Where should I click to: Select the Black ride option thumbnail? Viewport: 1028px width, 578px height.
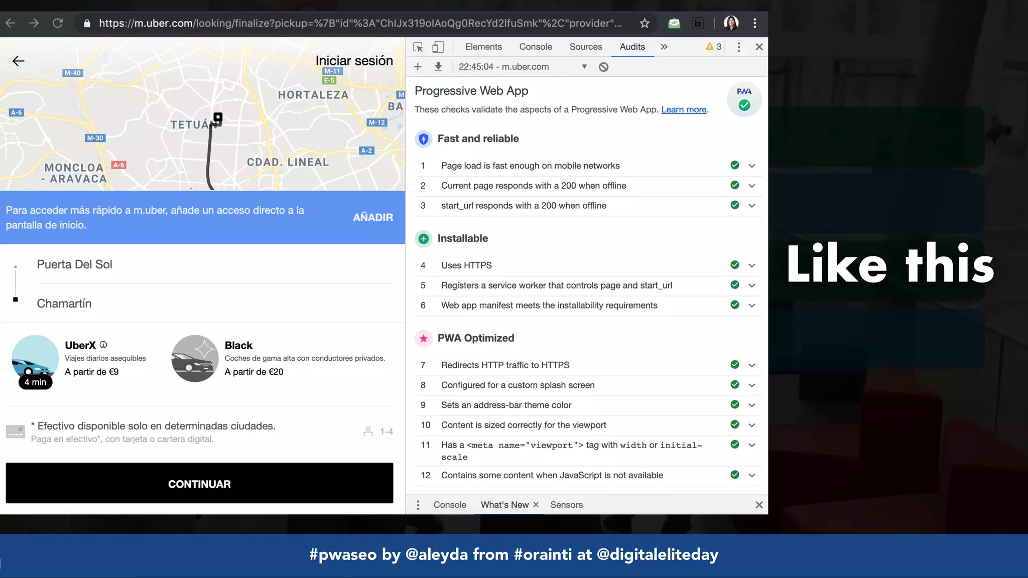tap(195, 358)
